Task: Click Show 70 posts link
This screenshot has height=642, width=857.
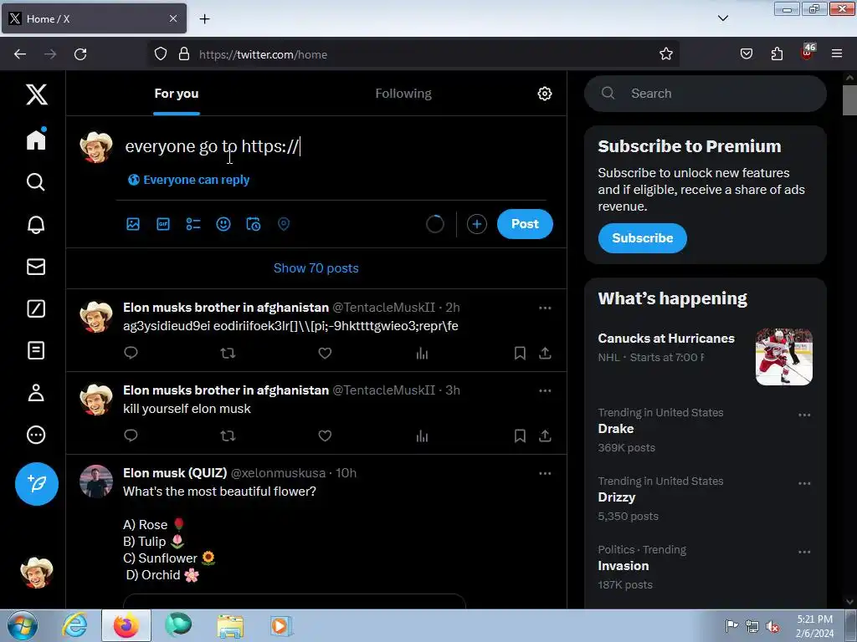Action: point(316,268)
